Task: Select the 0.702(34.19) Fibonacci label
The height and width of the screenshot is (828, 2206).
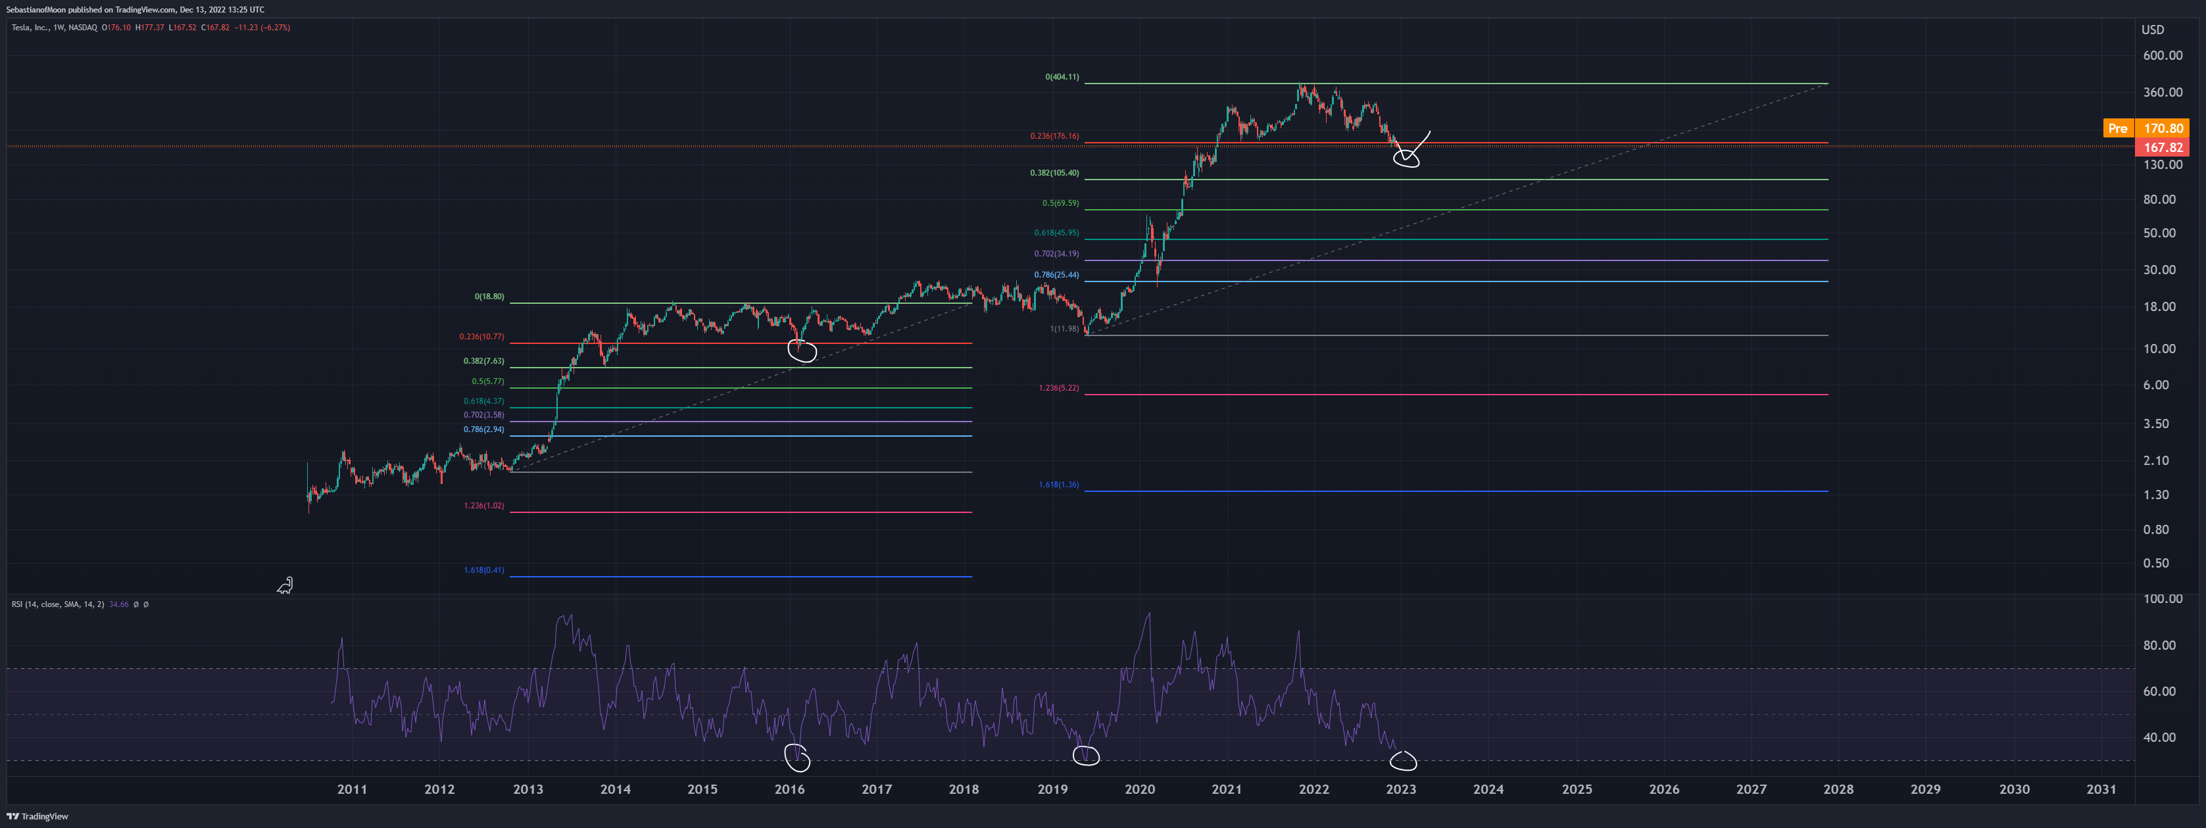Action: click(1056, 255)
